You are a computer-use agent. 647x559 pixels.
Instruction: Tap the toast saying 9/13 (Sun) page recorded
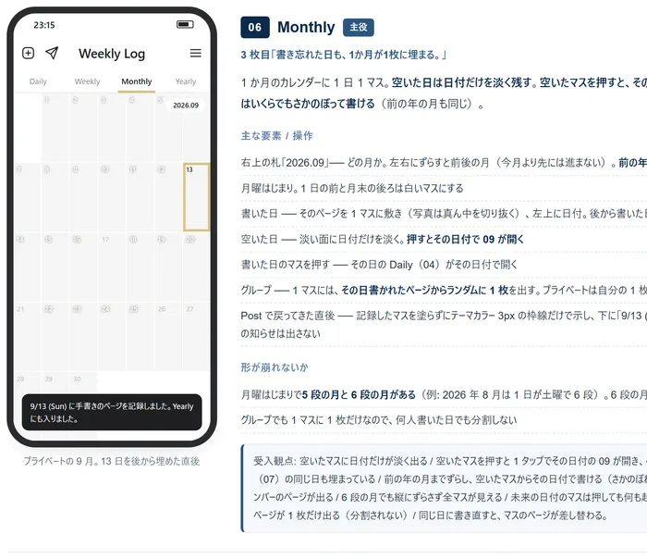(112, 412)
